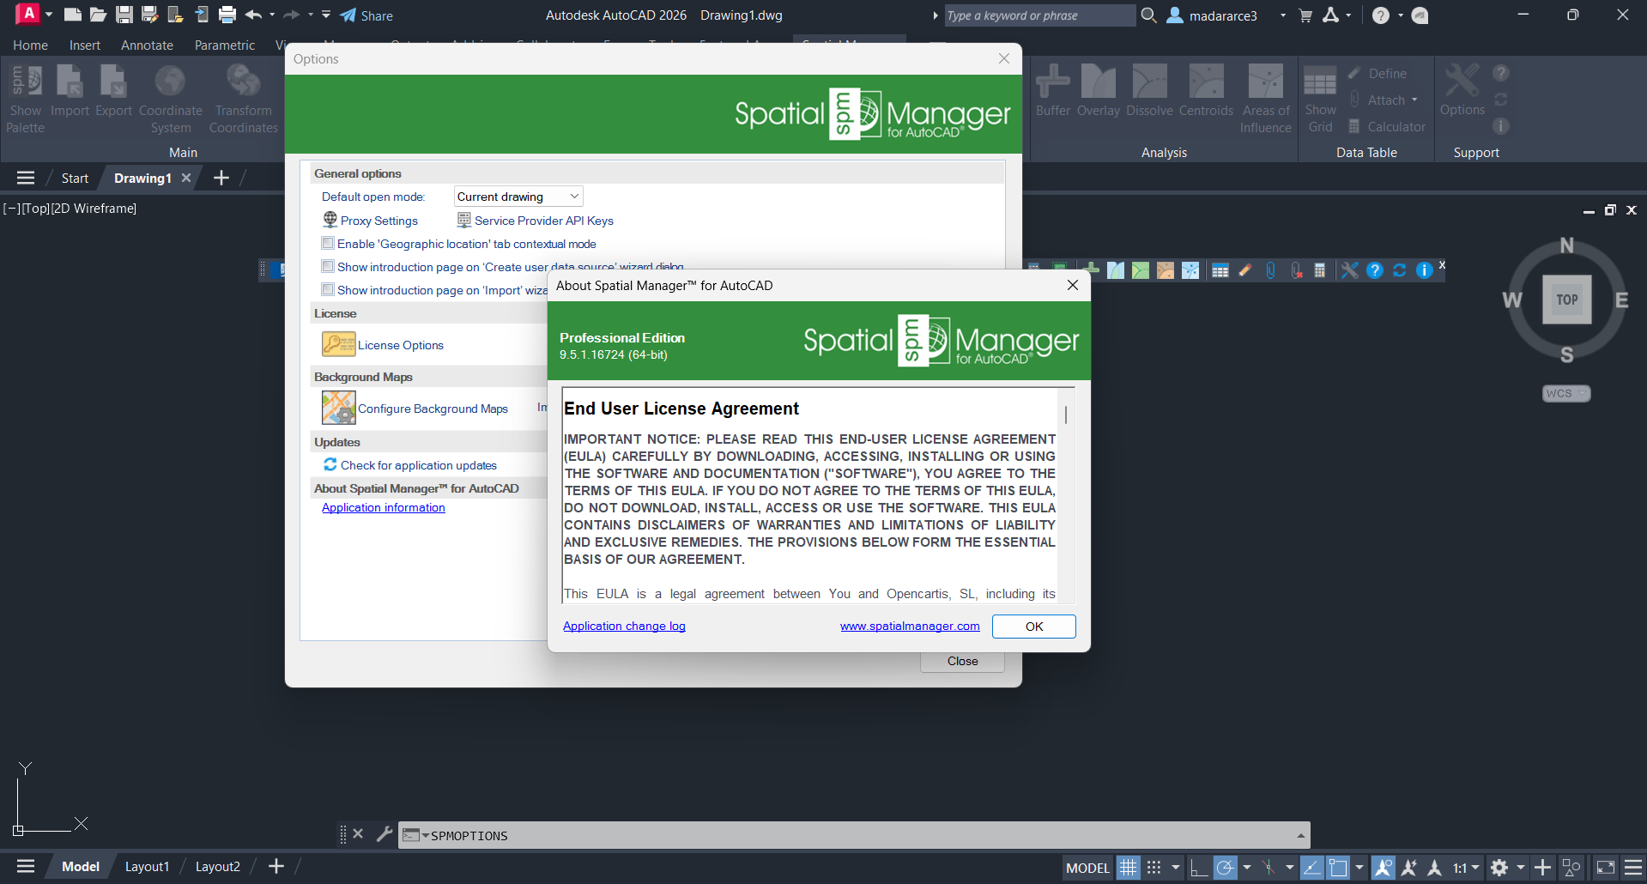The width and height of the screenshot is (1647, 884).
Task: Expand the workspace switching gear dropdown
Action: (x=1521, y=868)
